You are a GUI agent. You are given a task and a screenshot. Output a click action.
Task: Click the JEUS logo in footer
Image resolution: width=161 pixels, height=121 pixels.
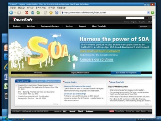coord(65,111)
